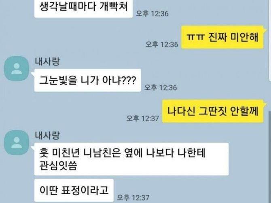Open profile avatar beside 그눈빛을 니가 아냐 message
The width and height of the screenshot is (271, 203).
[17, 68]
